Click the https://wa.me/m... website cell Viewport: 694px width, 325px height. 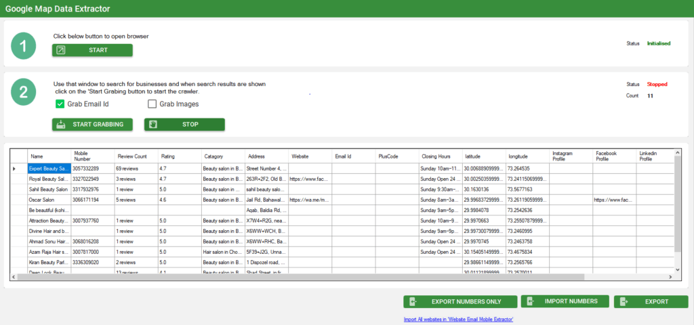pyautogui.click(x=310, y=200)
